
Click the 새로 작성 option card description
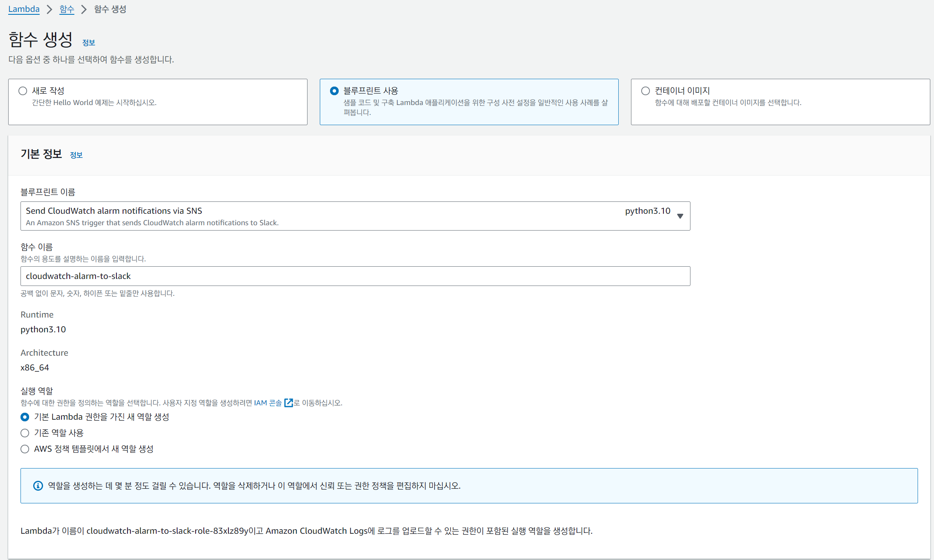pos(94,103)
